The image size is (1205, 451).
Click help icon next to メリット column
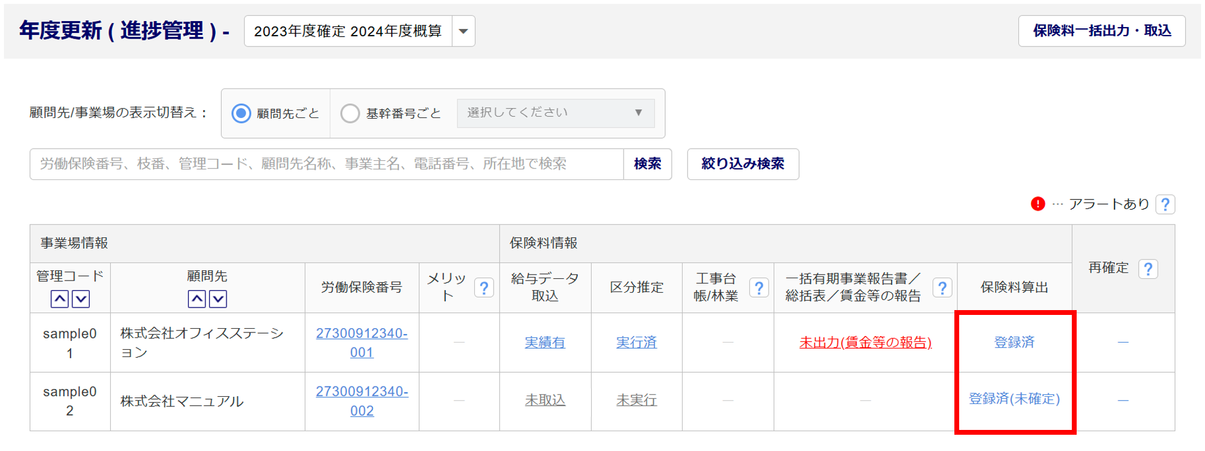[x=484, y=288]
